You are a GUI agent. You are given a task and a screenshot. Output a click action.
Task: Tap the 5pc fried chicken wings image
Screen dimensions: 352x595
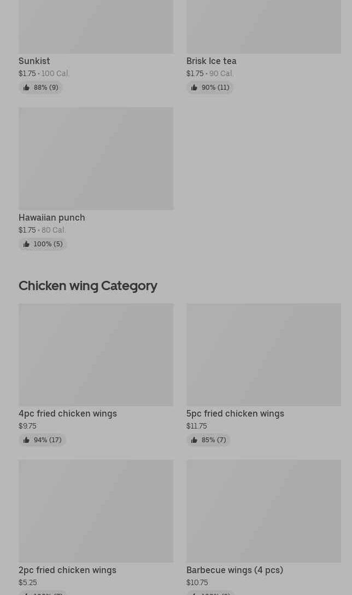pyautogui.click(x=263, y=355)
